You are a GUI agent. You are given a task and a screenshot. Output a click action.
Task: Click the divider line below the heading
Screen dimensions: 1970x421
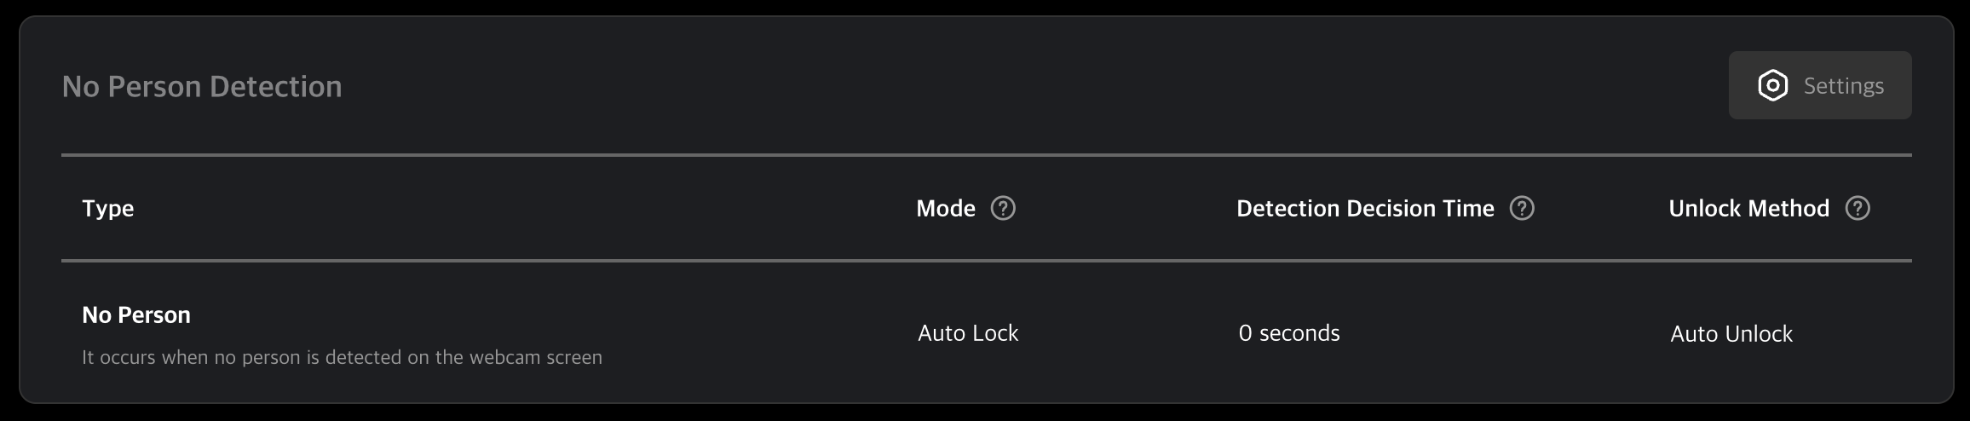point(986,155)
